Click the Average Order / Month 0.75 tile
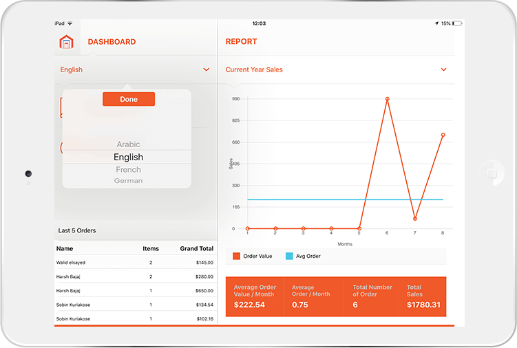 coord(314,296)
